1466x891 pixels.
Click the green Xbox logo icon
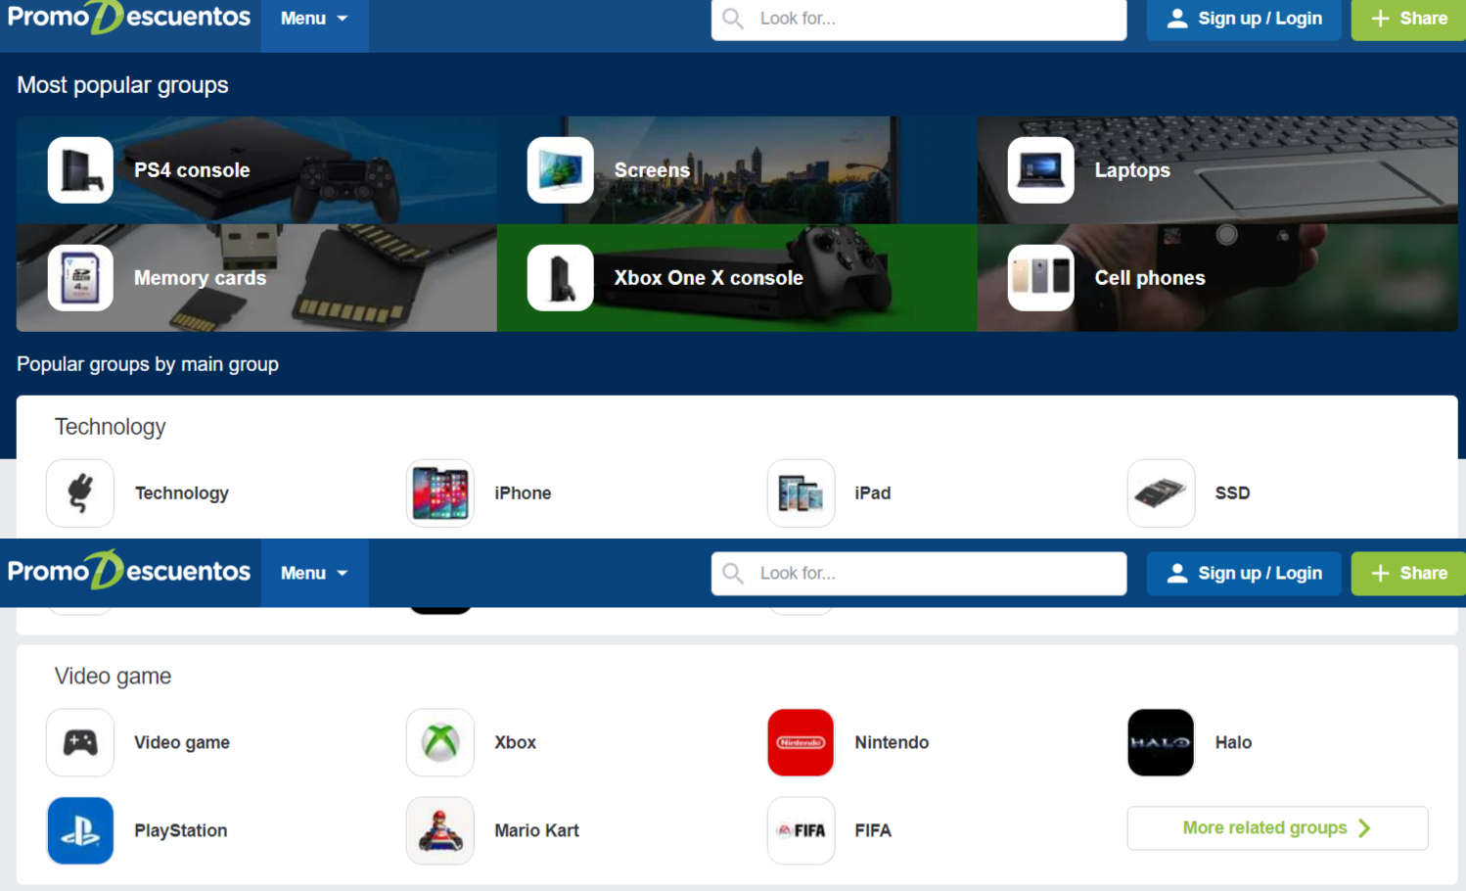440,742
